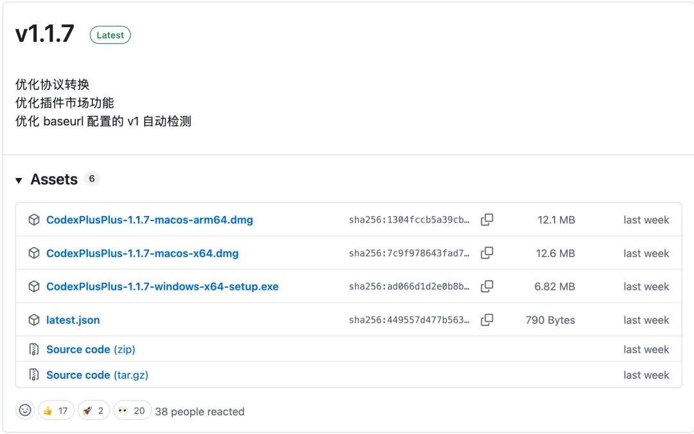Toggle the thumbs-up reaction with 17
This screenshot has height=434, width=694.
click(x=56, y=410)
